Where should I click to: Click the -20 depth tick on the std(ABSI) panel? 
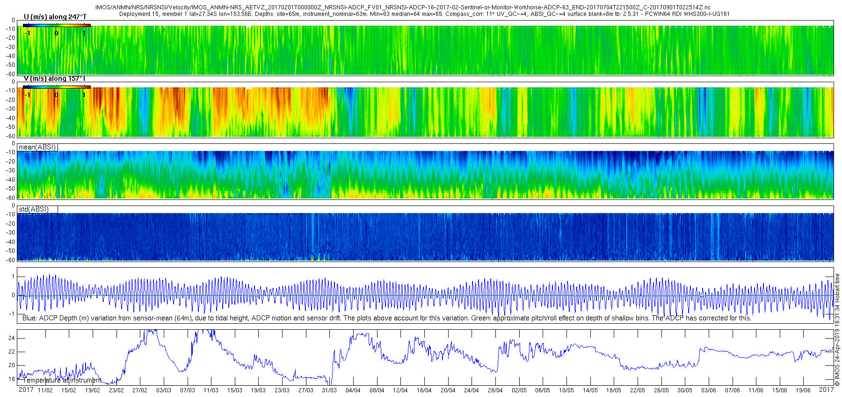click(10, 224)
